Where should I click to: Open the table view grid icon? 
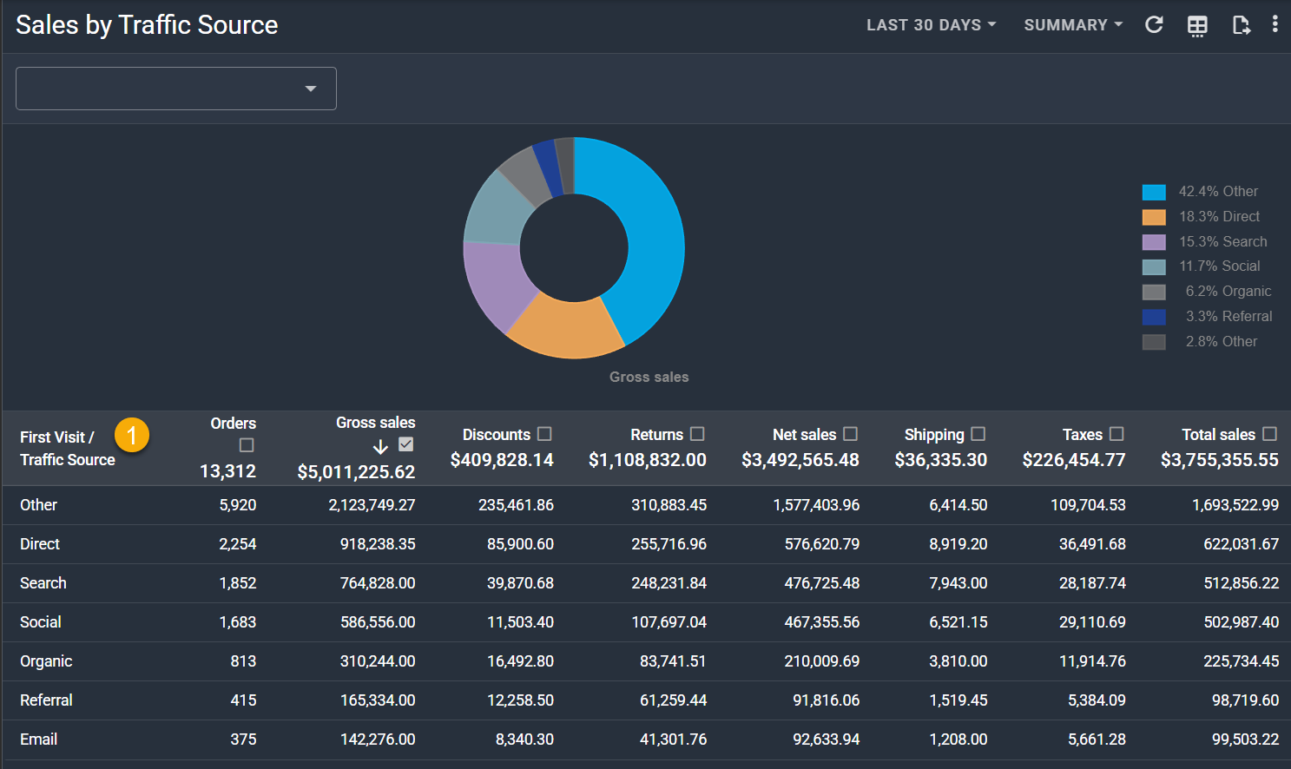1197,26
